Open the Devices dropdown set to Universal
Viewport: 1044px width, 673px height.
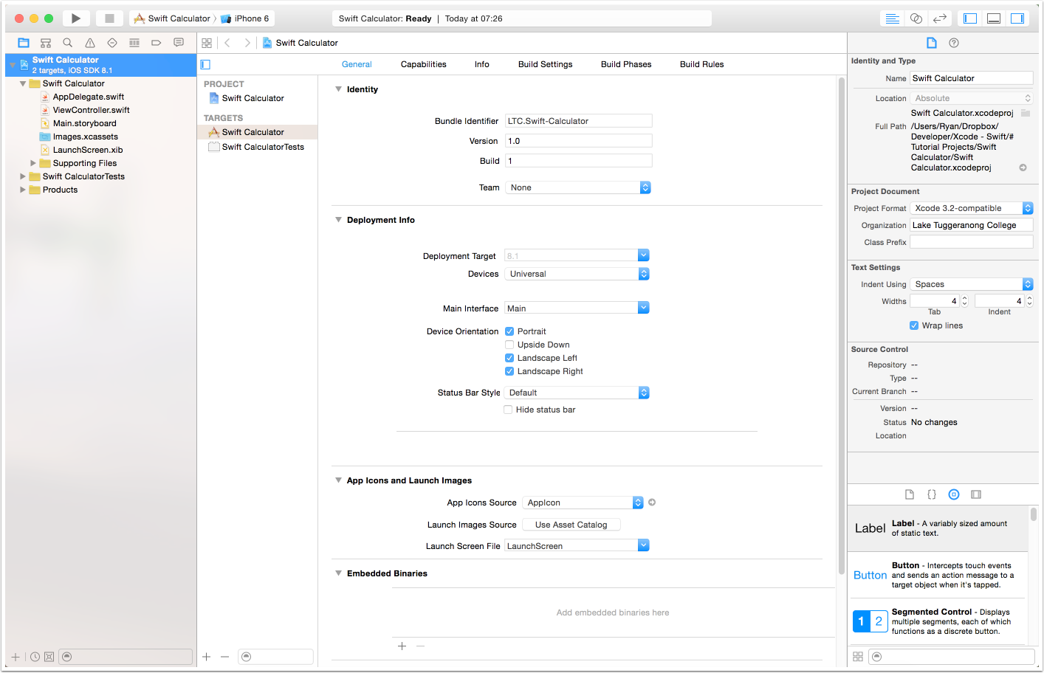[x=577, y=274]
